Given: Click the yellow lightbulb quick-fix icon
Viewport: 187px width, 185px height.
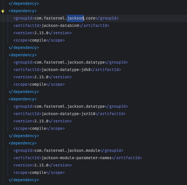Looking at the screenshot, I should 3,11.
